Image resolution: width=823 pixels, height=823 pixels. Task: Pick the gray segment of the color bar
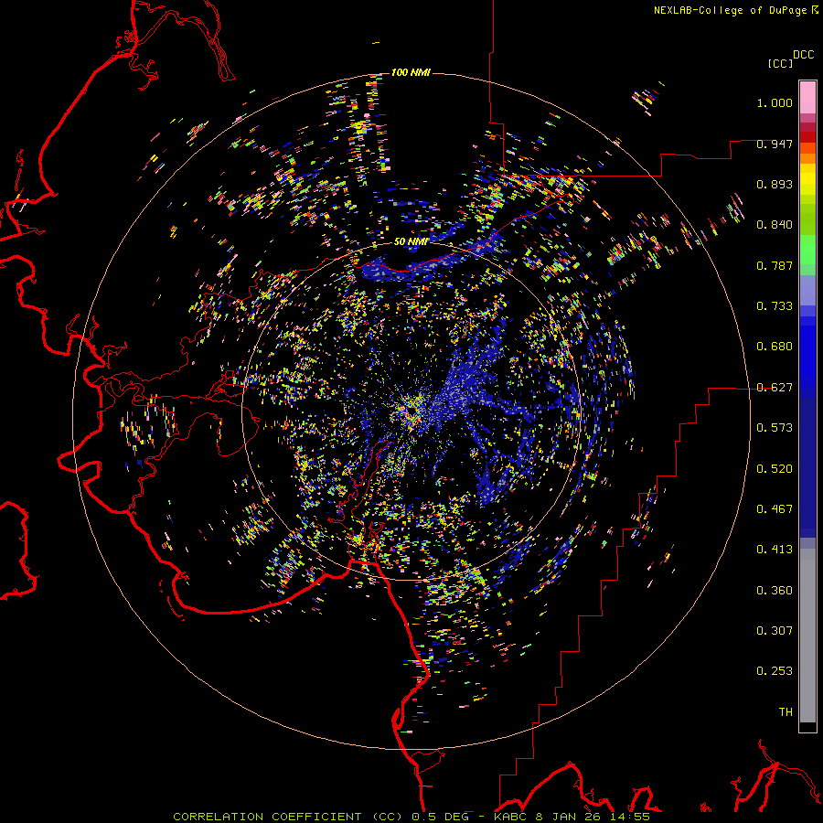tap(807, 636)
